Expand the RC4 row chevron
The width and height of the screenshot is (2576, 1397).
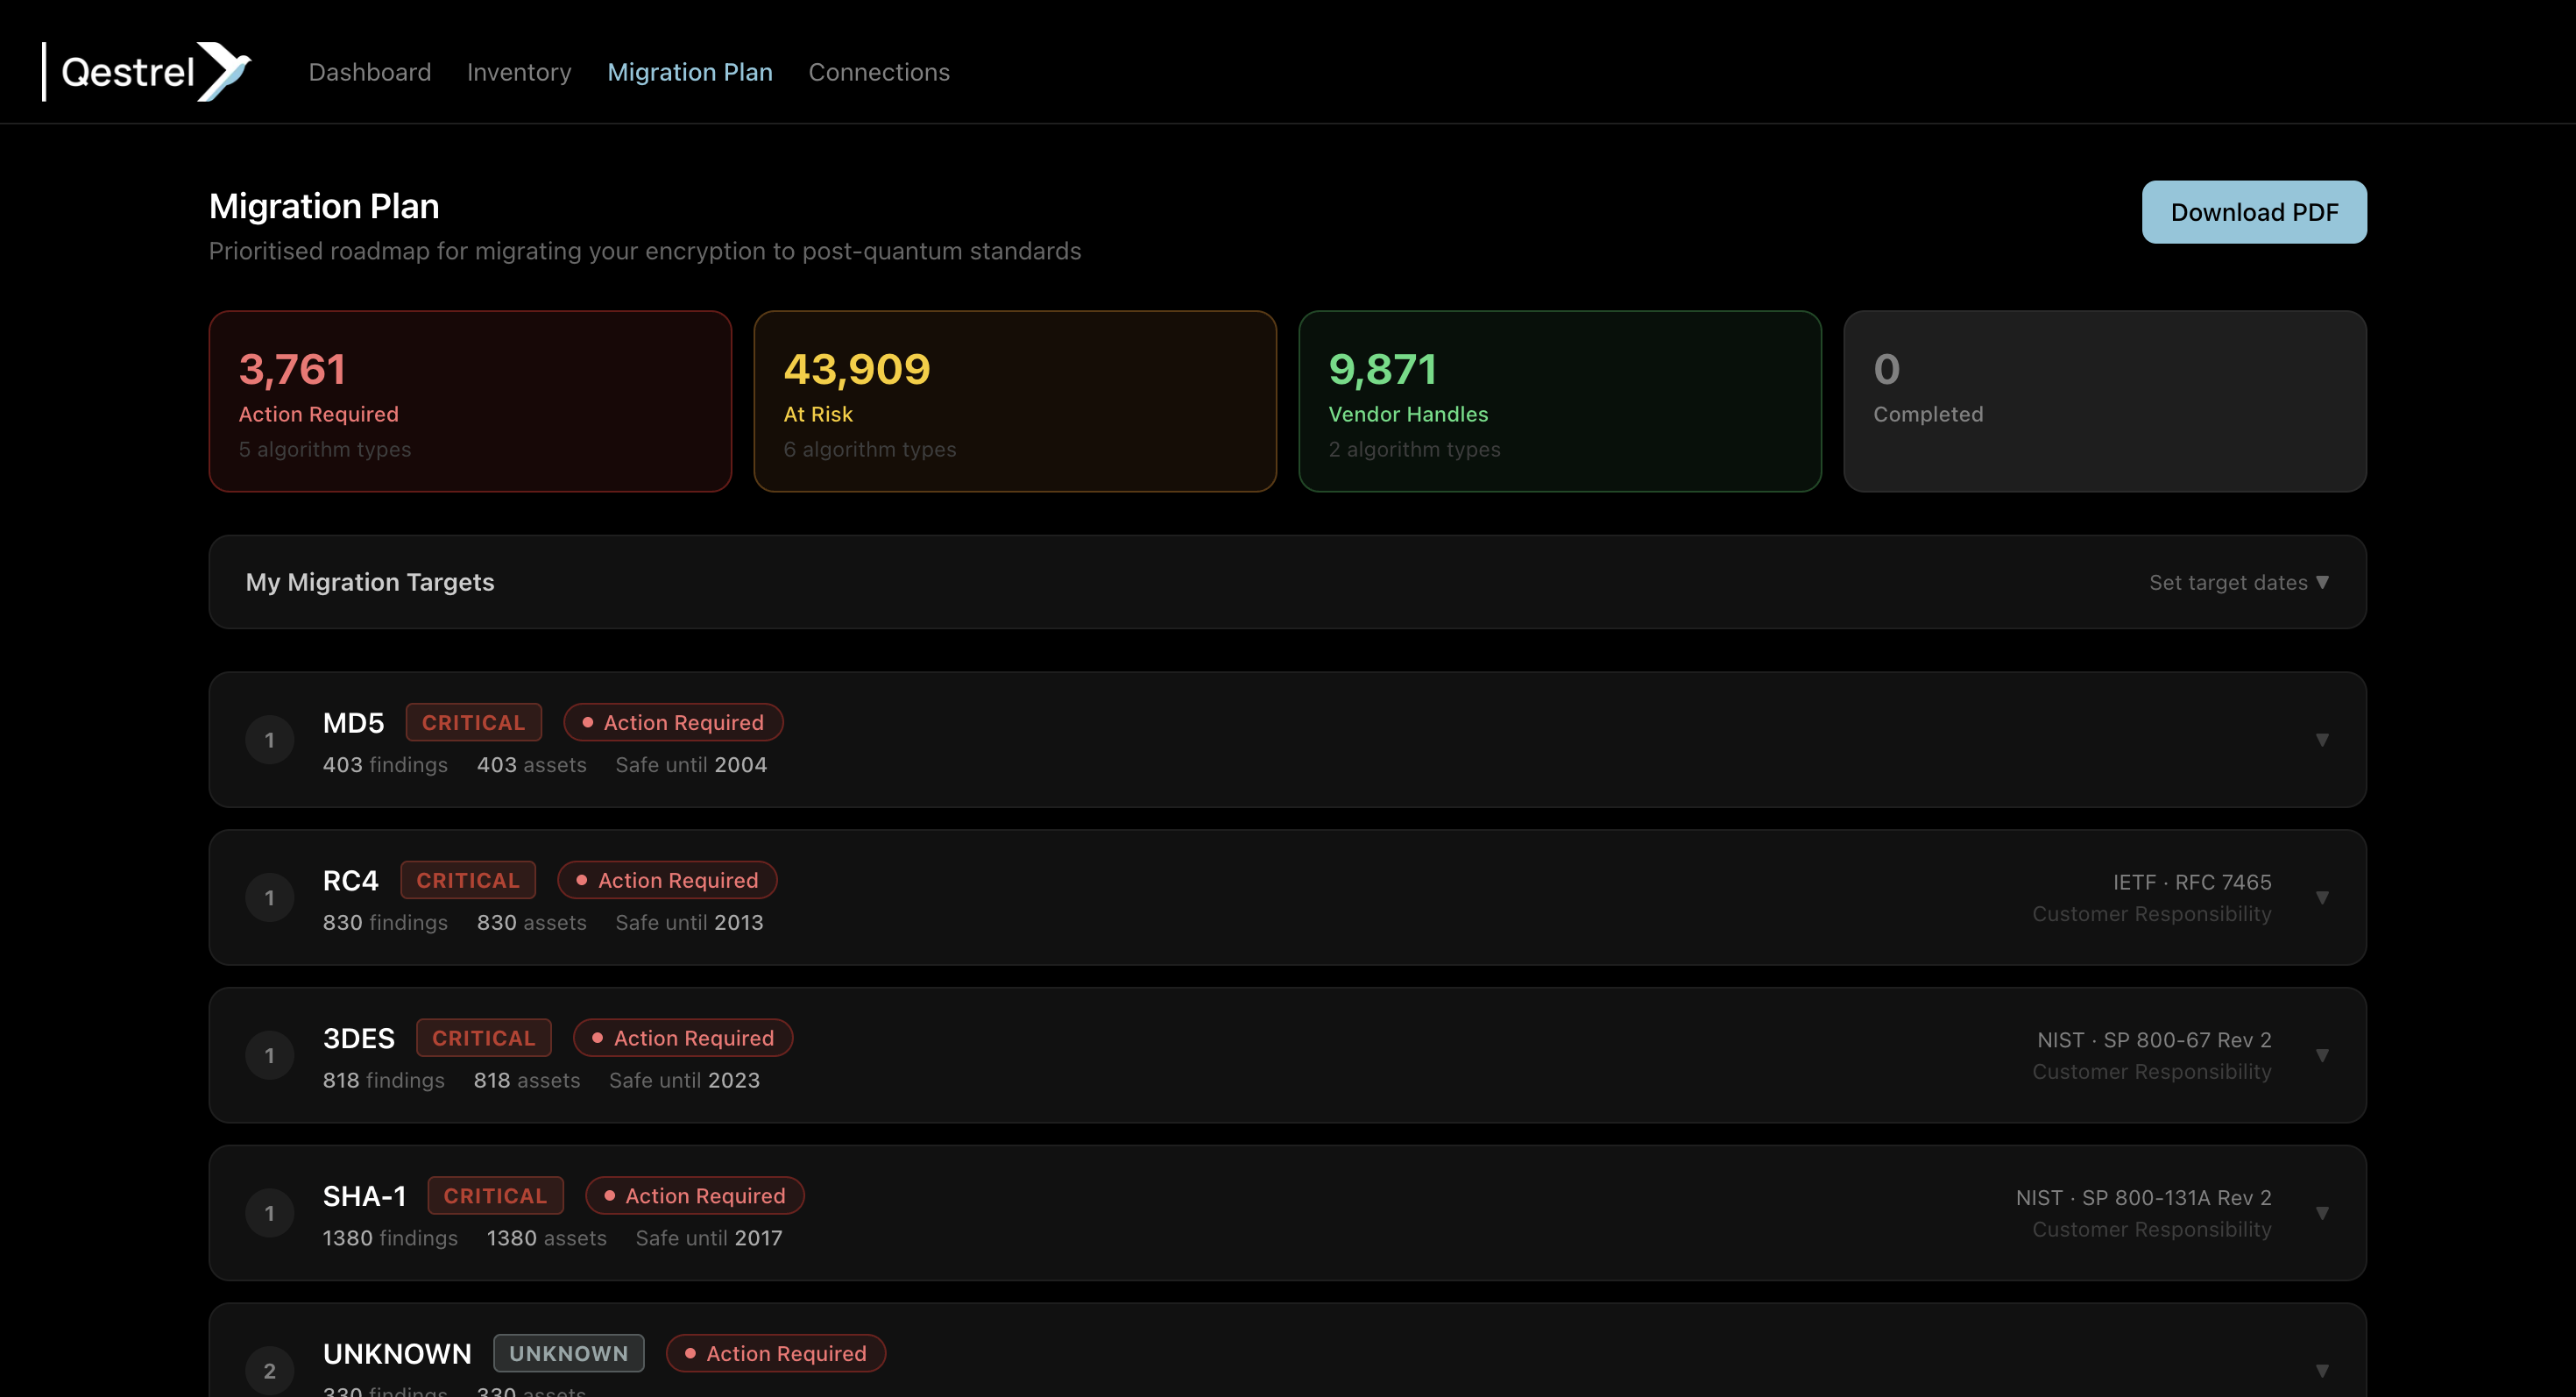2322,897
